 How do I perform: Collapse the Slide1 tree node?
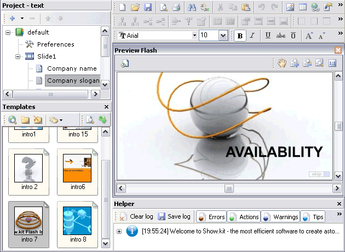[x=18, y=56]
